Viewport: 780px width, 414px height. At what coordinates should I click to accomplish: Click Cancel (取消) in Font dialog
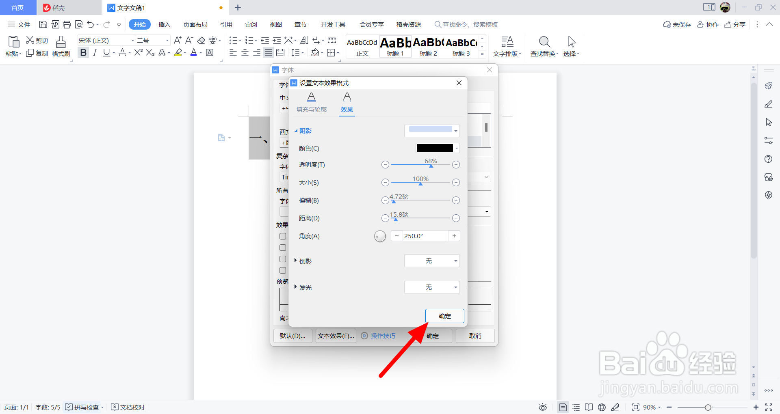[475, 336]
